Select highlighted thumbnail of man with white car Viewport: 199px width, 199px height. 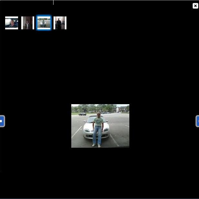tap(44, 23)
